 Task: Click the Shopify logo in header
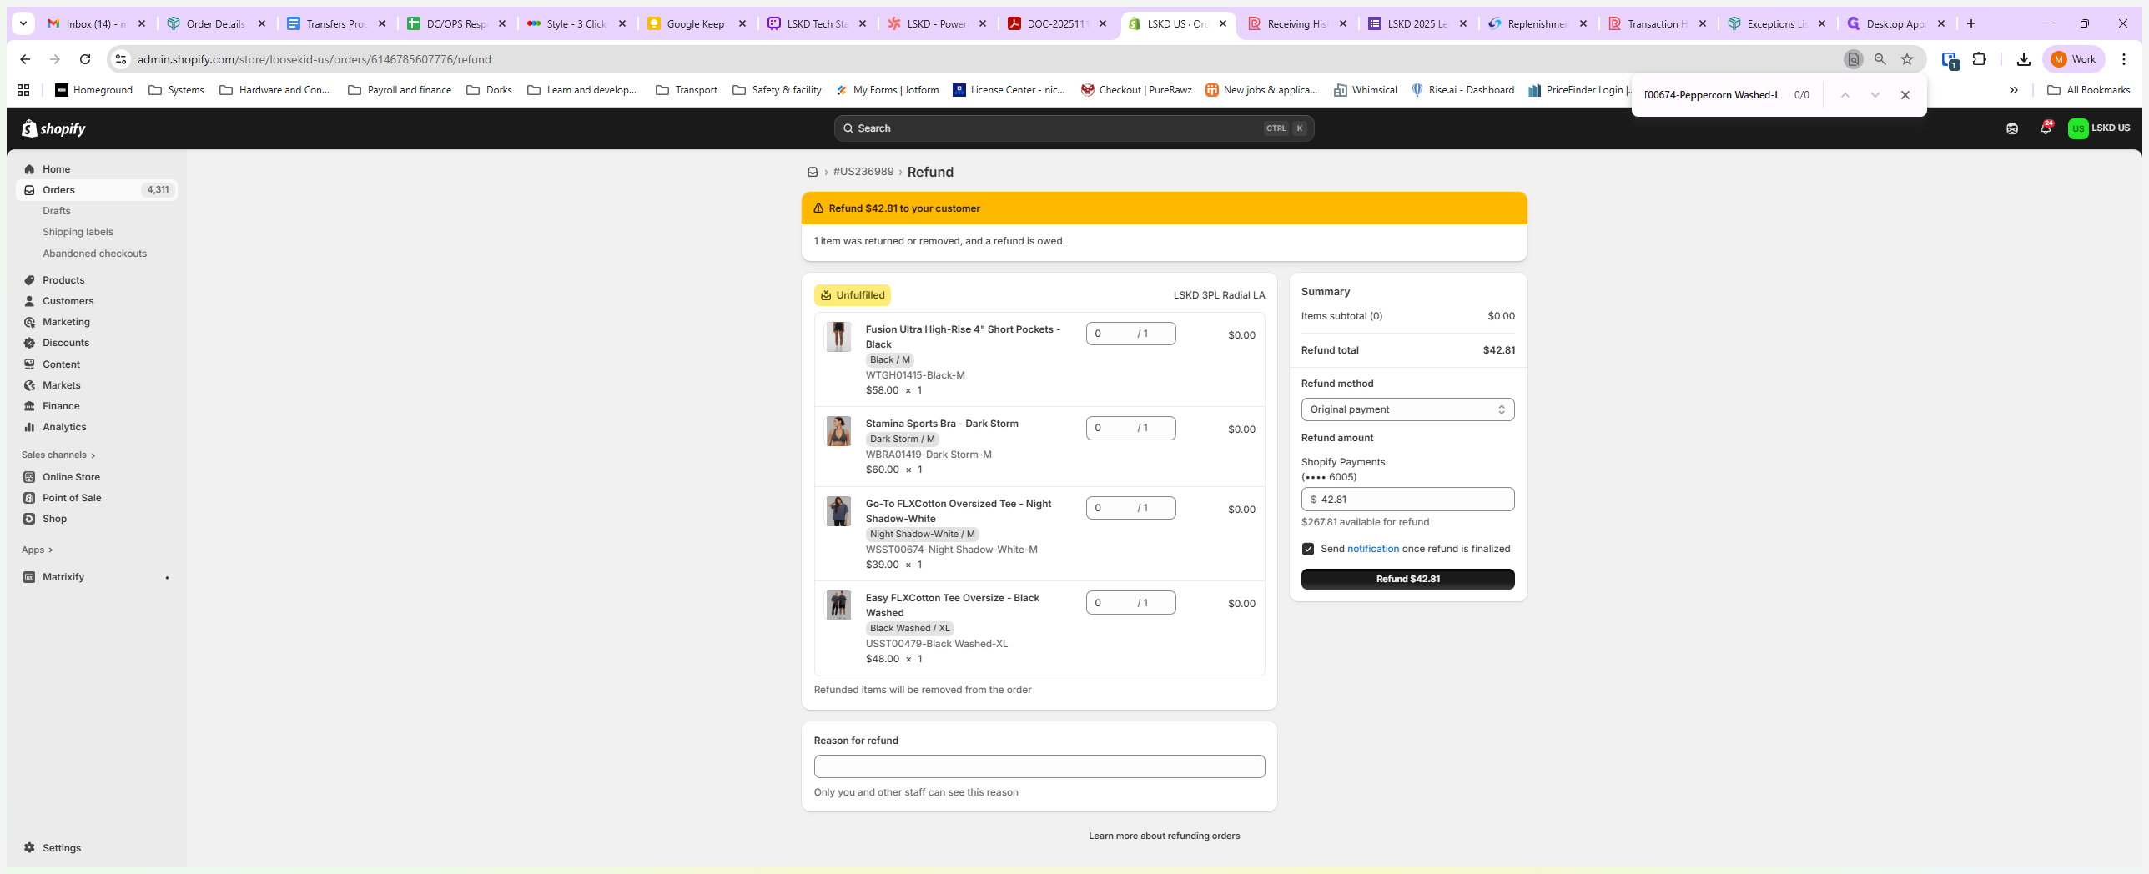[x=53, y=128]
